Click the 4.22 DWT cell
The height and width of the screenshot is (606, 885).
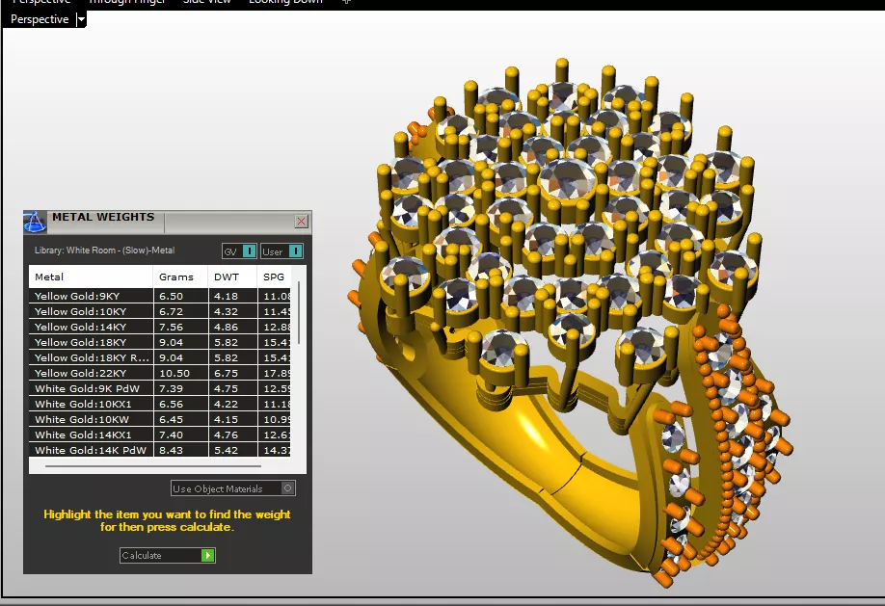[233, 404]
